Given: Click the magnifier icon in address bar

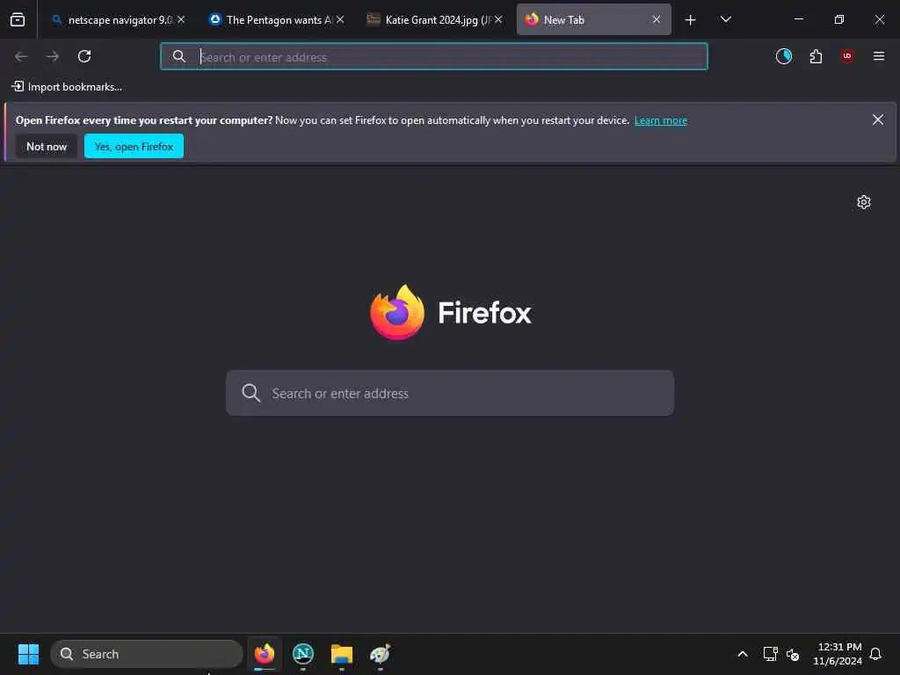Looking at the screenshot, I should [x=179, y=57].
